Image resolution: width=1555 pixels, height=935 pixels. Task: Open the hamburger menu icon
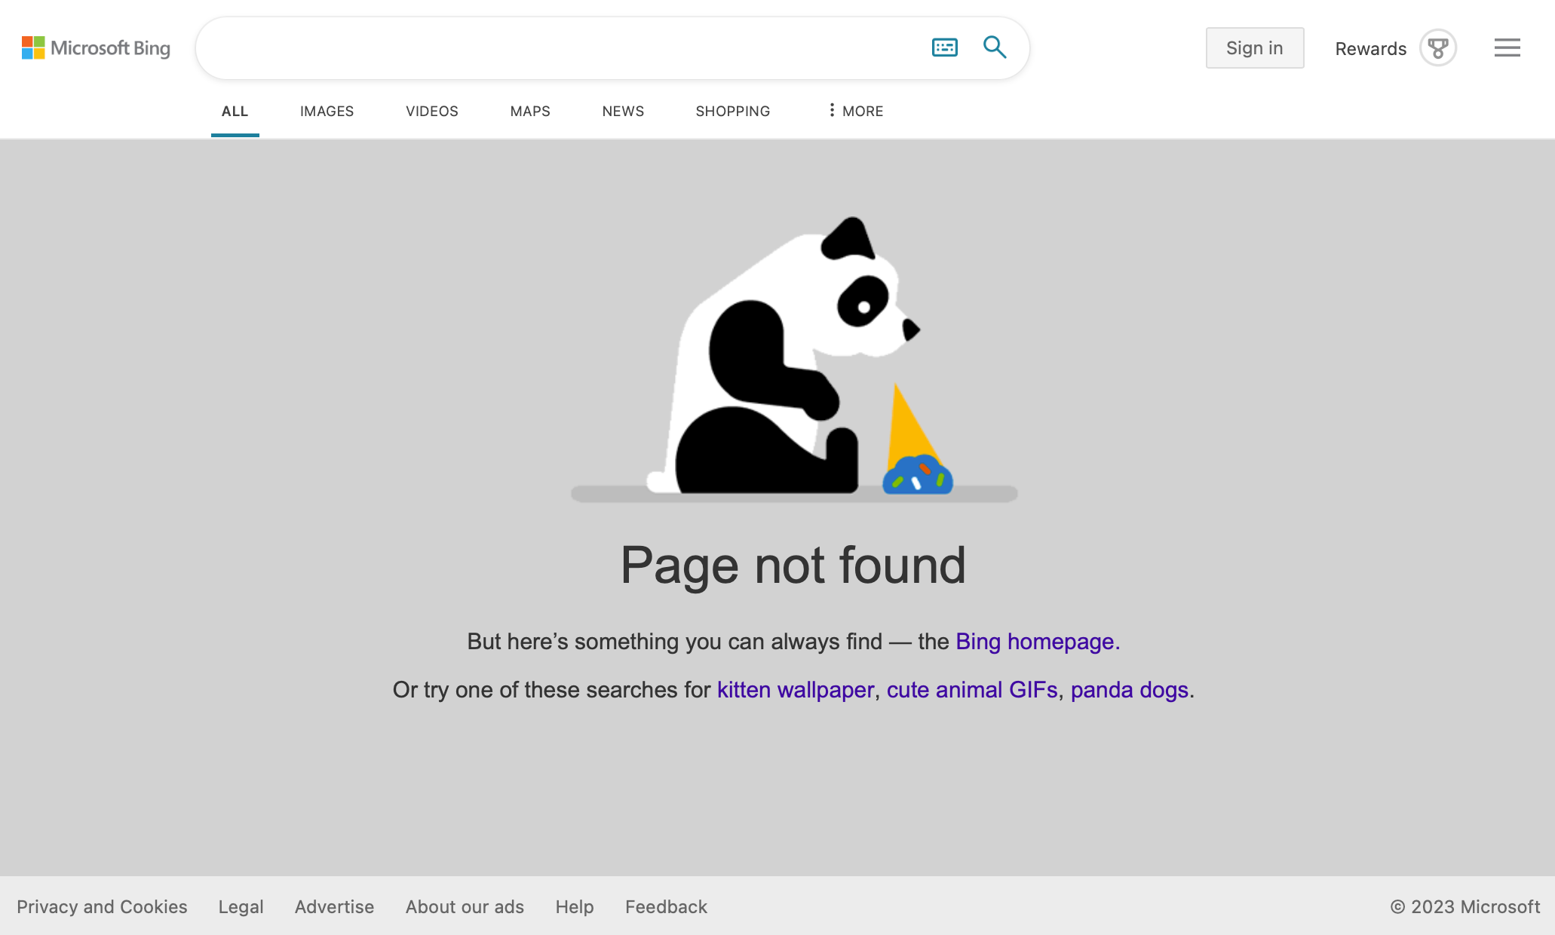pos(1507,48)
